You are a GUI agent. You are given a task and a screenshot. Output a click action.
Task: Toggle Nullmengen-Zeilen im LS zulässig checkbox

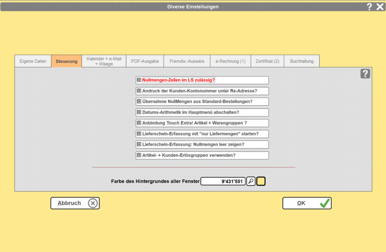(139, 80)
